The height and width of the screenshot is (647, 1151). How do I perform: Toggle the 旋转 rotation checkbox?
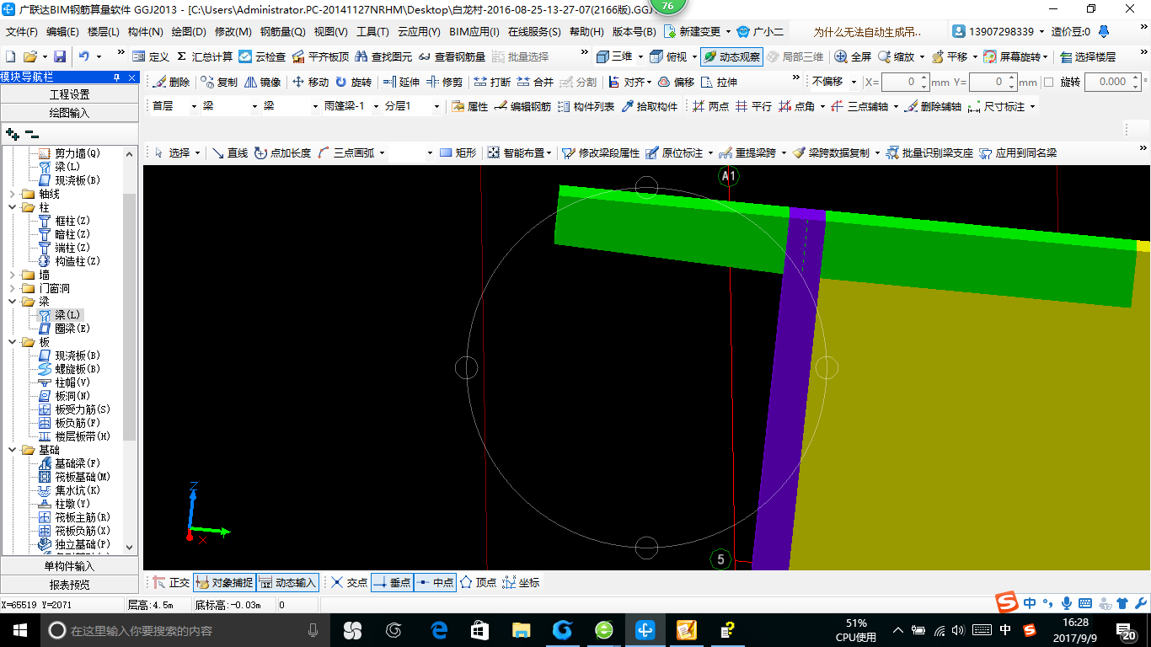point(1049,82)
